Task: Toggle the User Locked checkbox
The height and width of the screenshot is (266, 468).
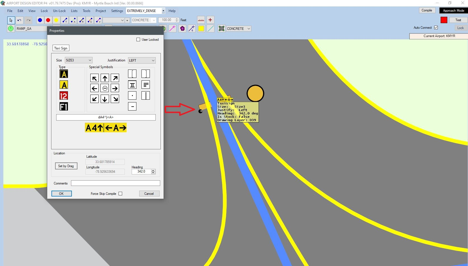Action: [x=138, y=40]
